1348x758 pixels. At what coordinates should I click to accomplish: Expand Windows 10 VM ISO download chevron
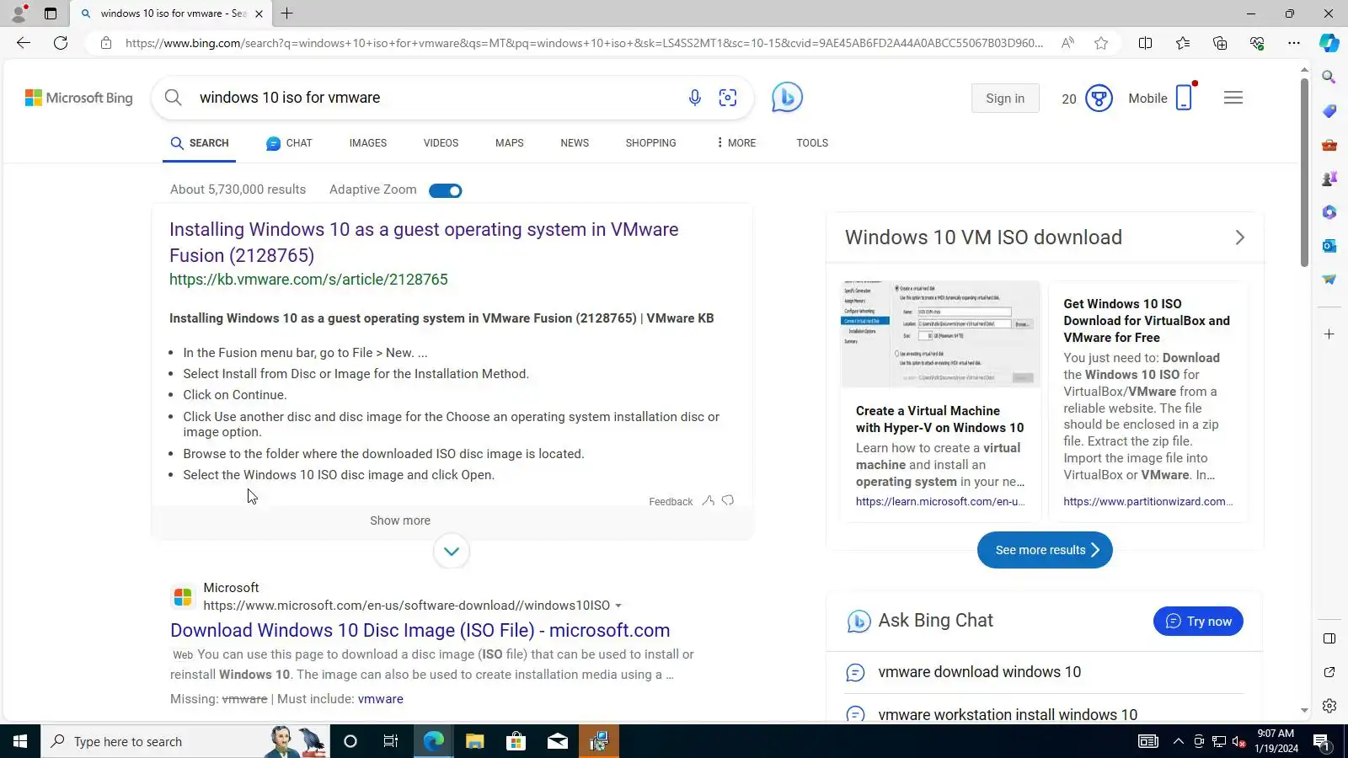click(1239, 238)
